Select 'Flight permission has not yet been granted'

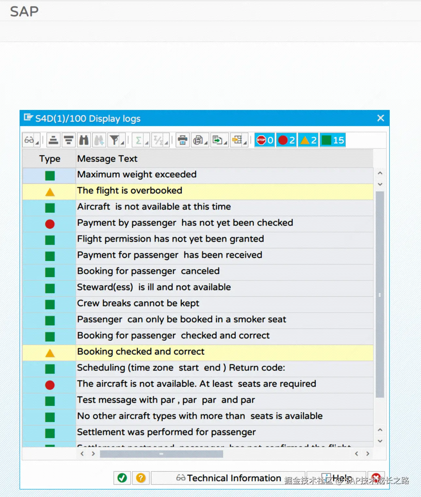coord(171,239)
